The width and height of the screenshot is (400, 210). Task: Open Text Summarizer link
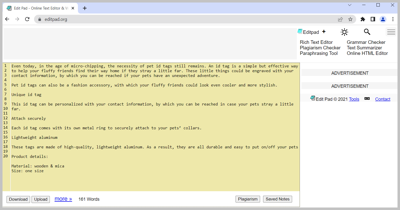point(364,48)
